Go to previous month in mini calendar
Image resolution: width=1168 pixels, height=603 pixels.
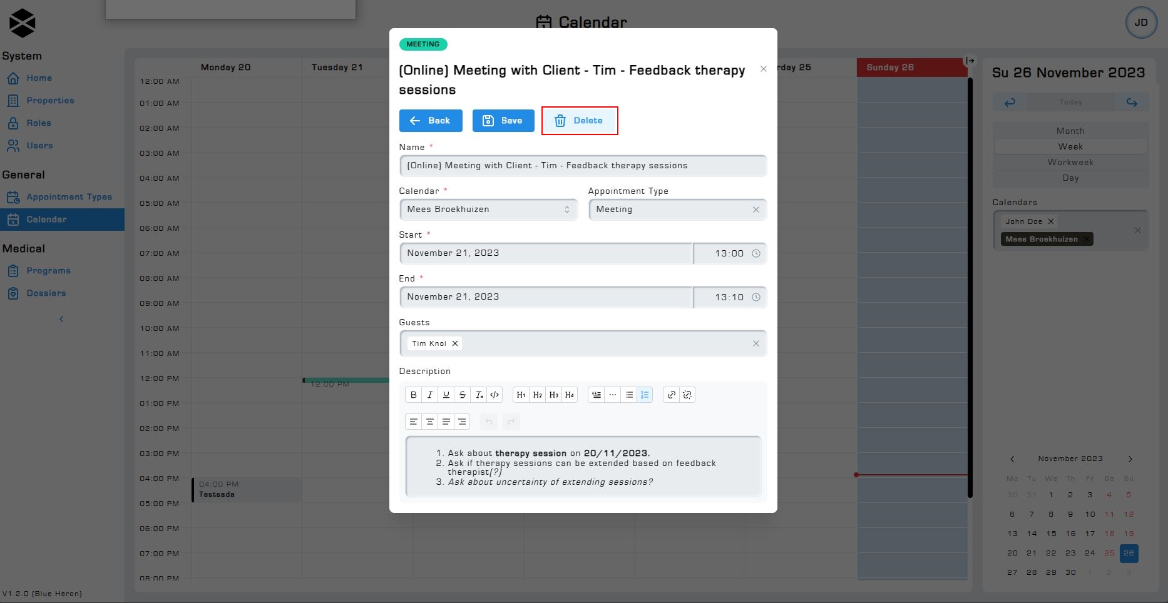point(1012,459)
